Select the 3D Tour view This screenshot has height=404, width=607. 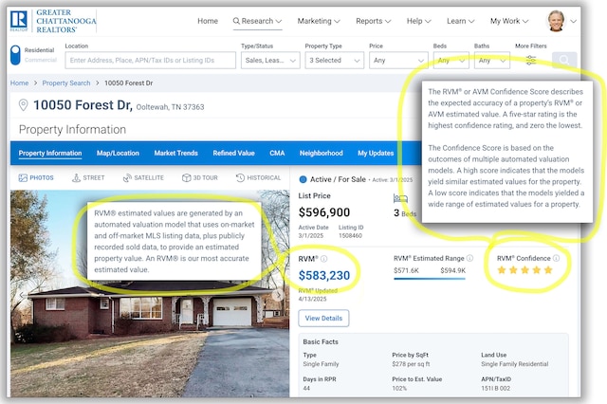click(x=200, y=178)
